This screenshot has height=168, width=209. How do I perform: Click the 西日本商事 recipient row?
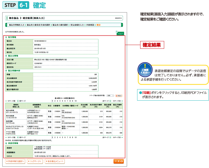pos(64,117)
